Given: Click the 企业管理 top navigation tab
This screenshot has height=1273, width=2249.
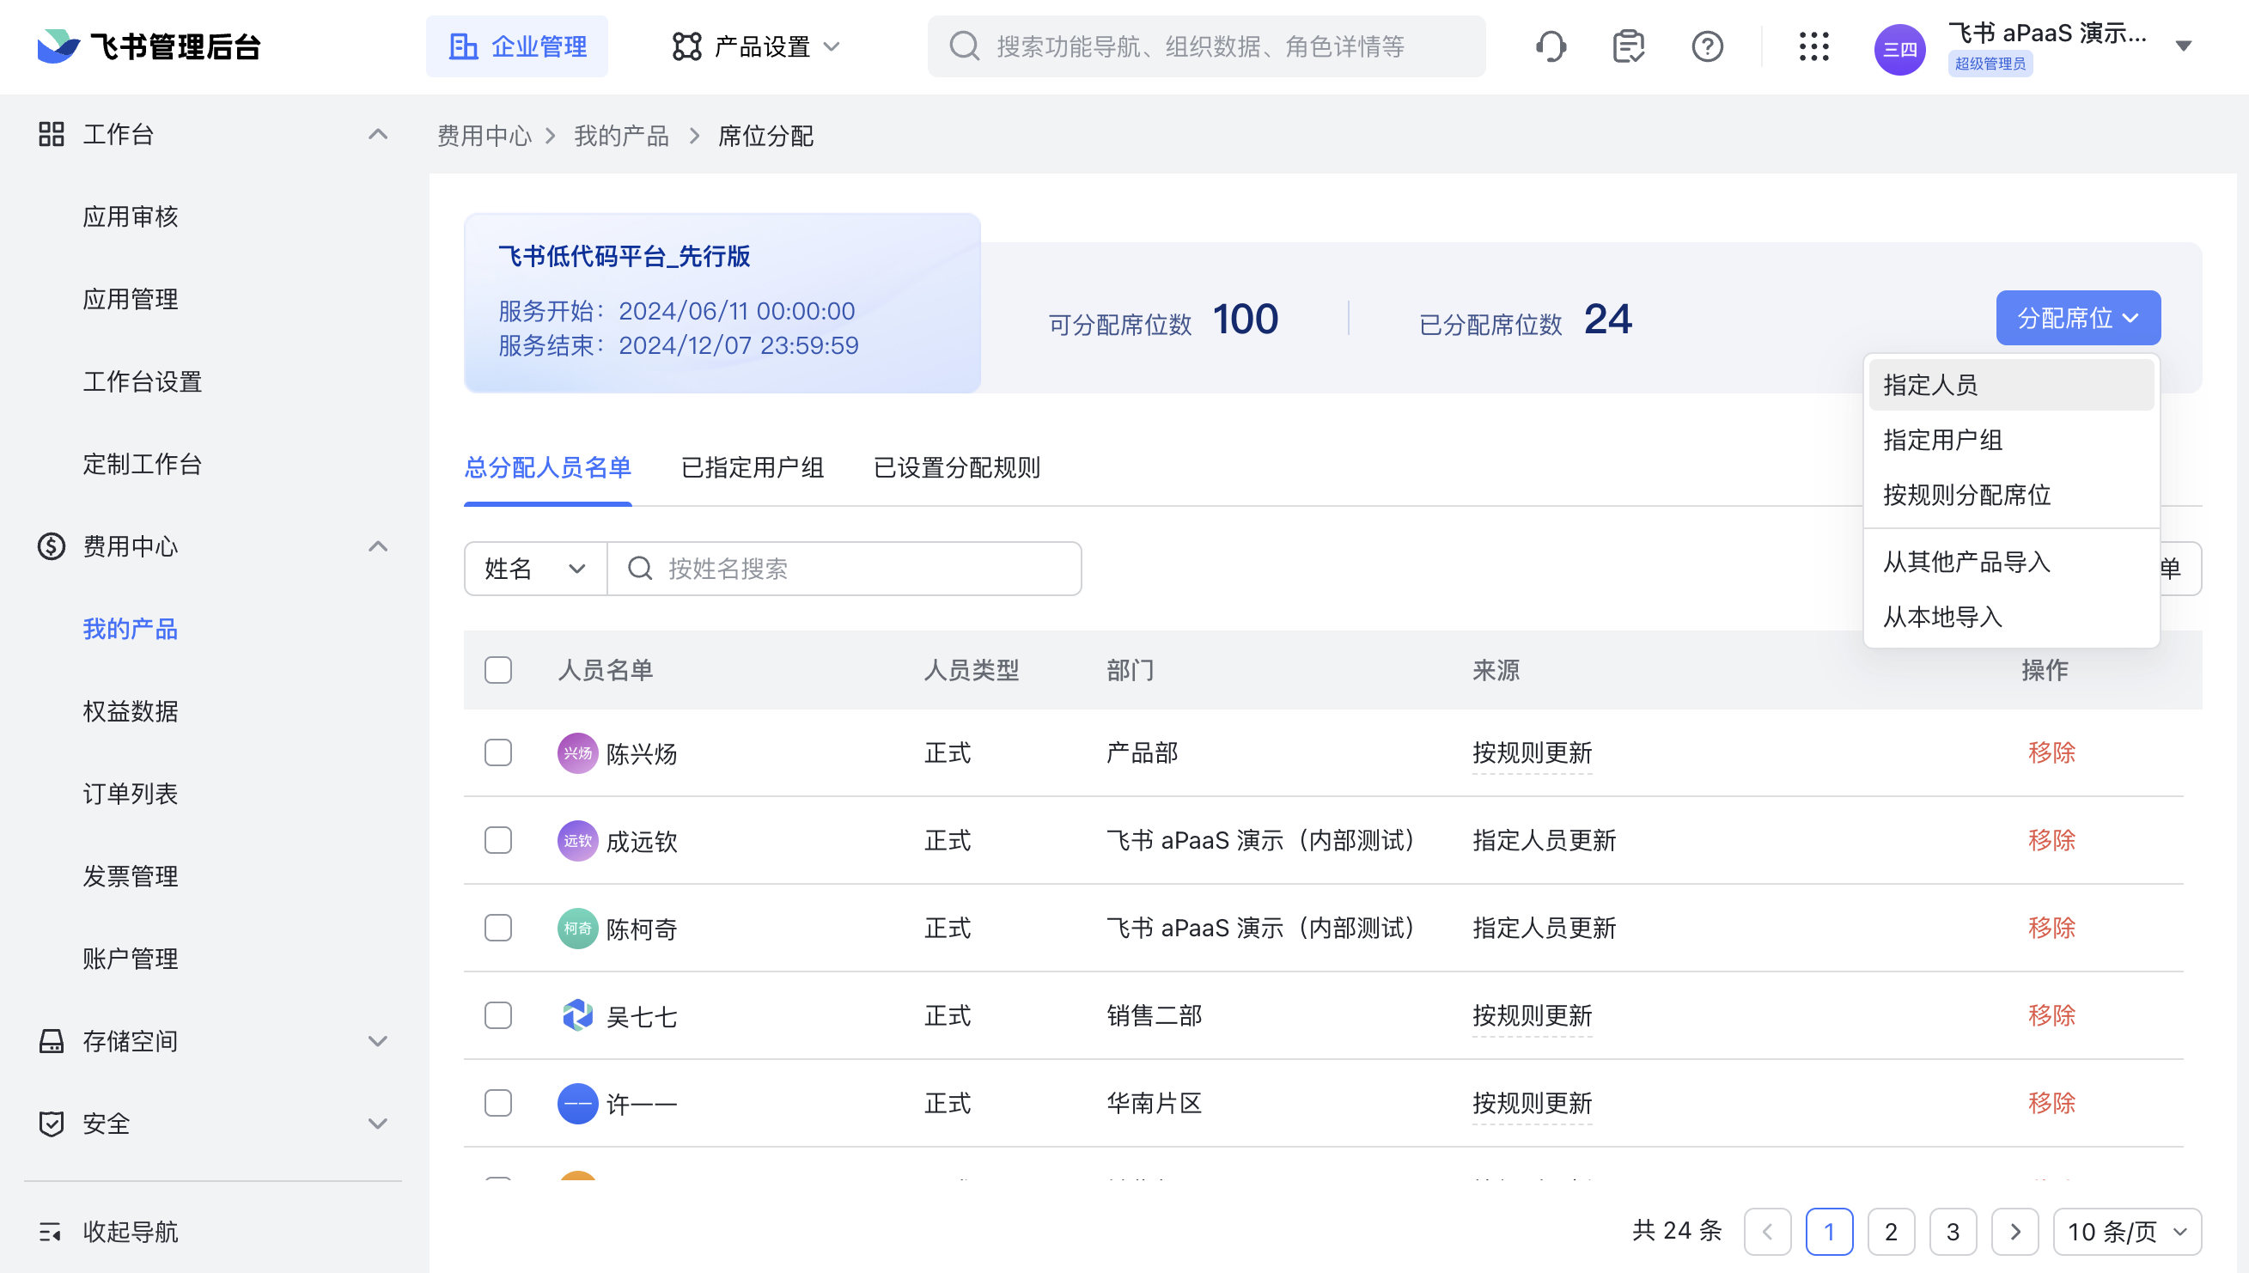Looking at the screenshot, I should click(517, 46).
